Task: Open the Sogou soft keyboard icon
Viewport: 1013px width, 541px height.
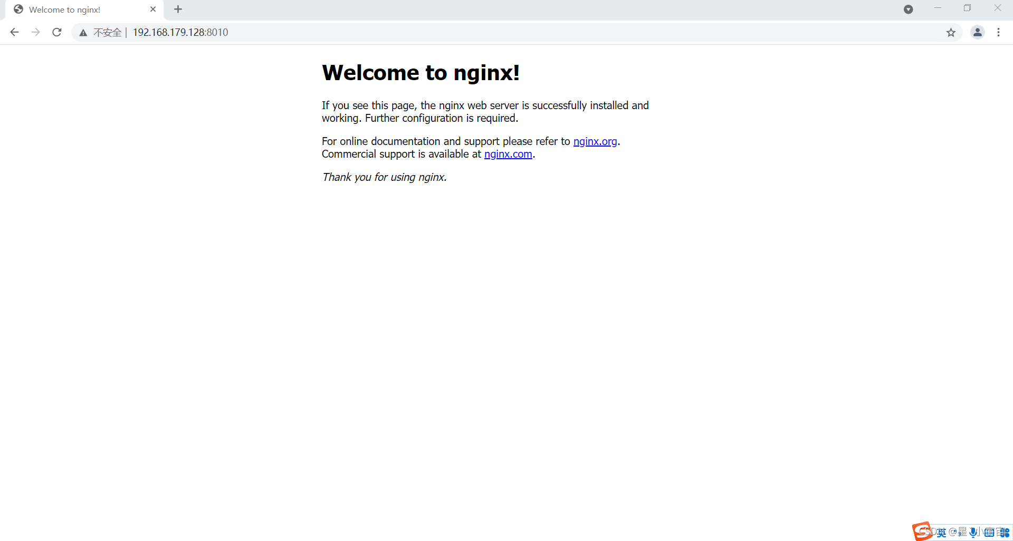Action: (989, 533)
